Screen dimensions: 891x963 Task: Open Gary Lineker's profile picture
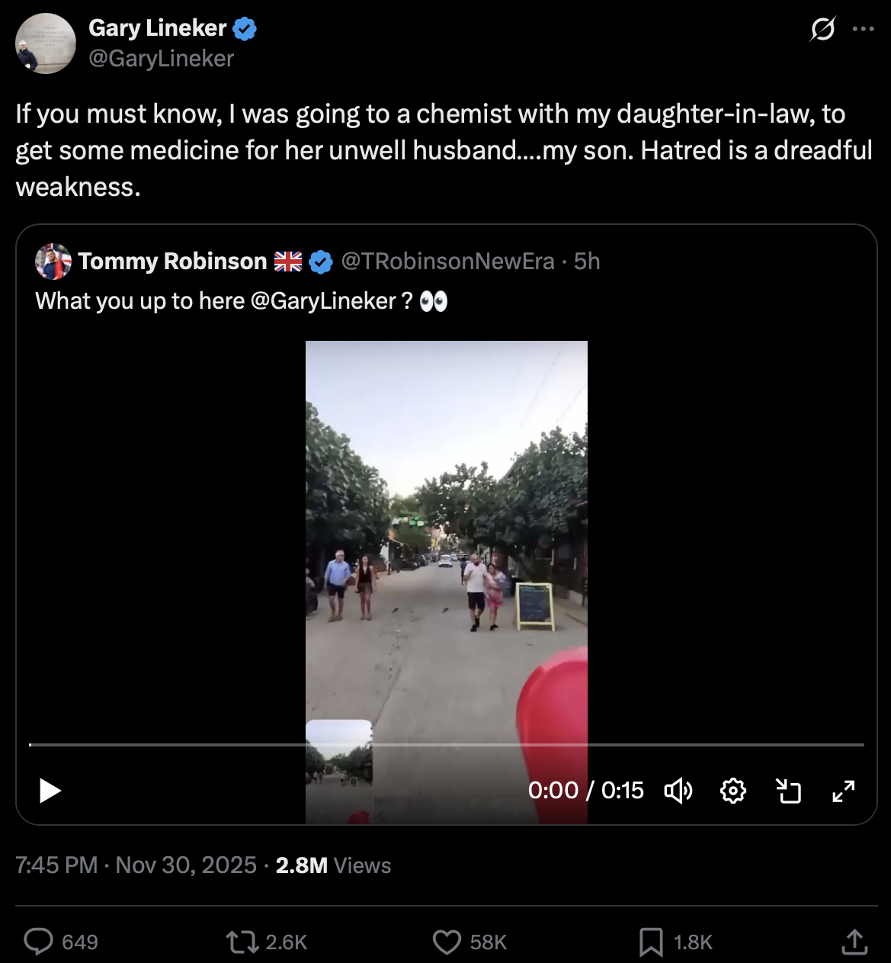[x=46, y=43]
